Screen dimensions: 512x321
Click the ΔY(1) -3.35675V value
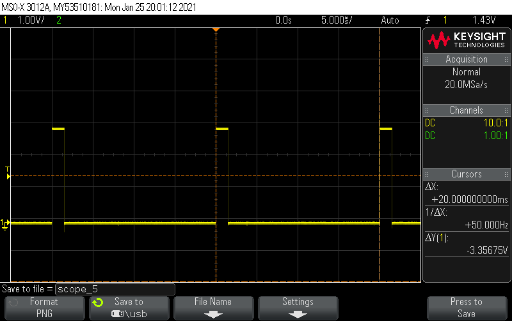point(487,250)
